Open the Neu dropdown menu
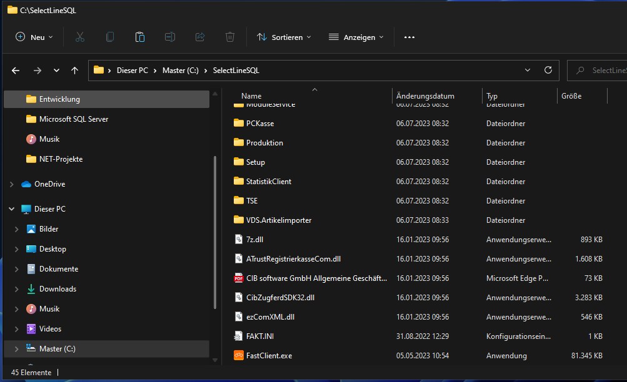The image size is (627, 382). (x=34, y=37)
